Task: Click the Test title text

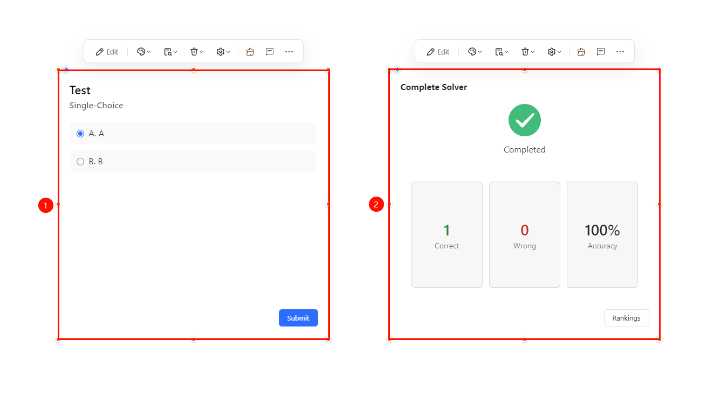Action: pyautogui.click(x=80, y=91)
